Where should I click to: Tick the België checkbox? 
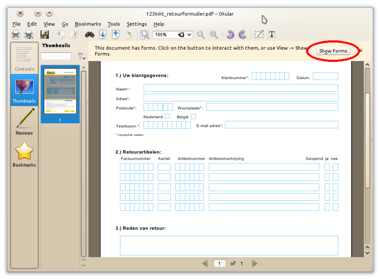pyautogui.click(x=193, y=117)
